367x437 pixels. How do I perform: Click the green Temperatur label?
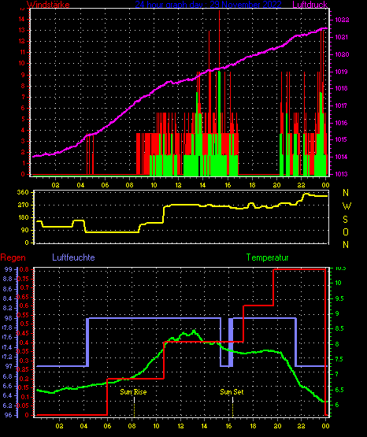(x=267, y=257)
